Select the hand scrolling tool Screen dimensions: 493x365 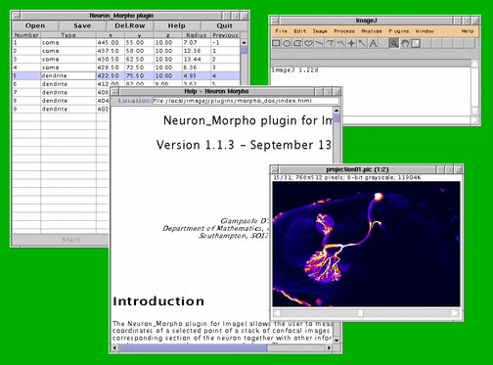(405, 43)
